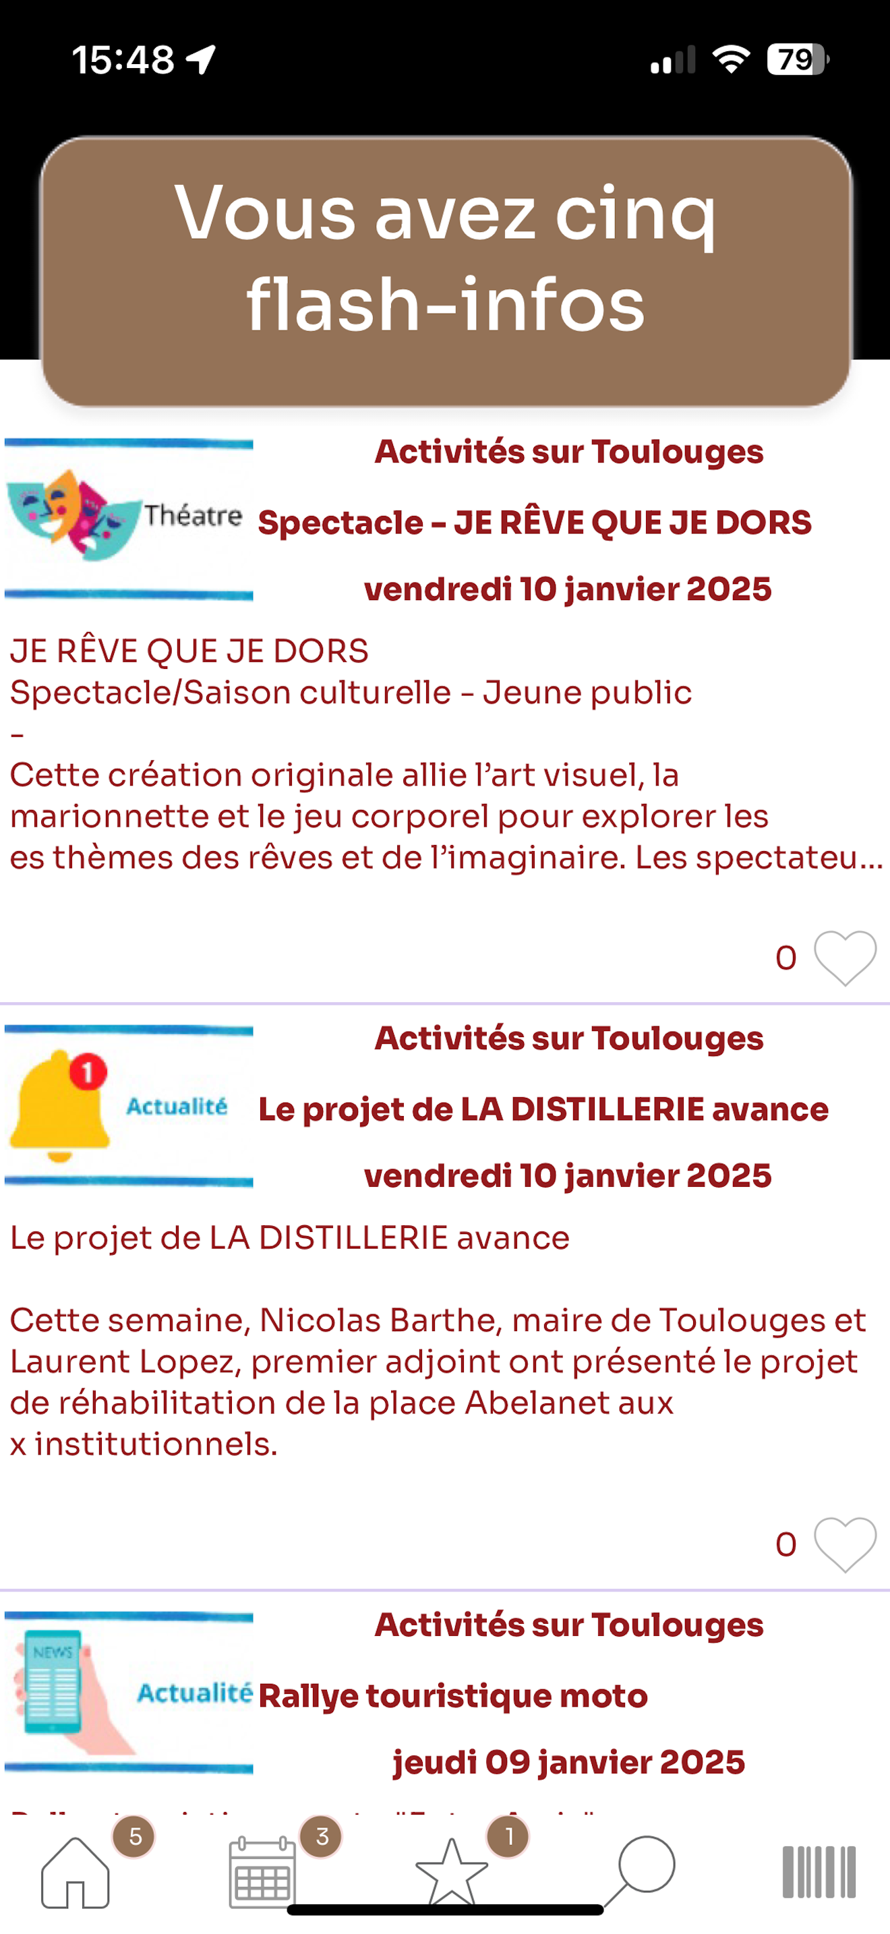Open the barcode scanner tab
890x1934 pixels.
click(819, 1872)
